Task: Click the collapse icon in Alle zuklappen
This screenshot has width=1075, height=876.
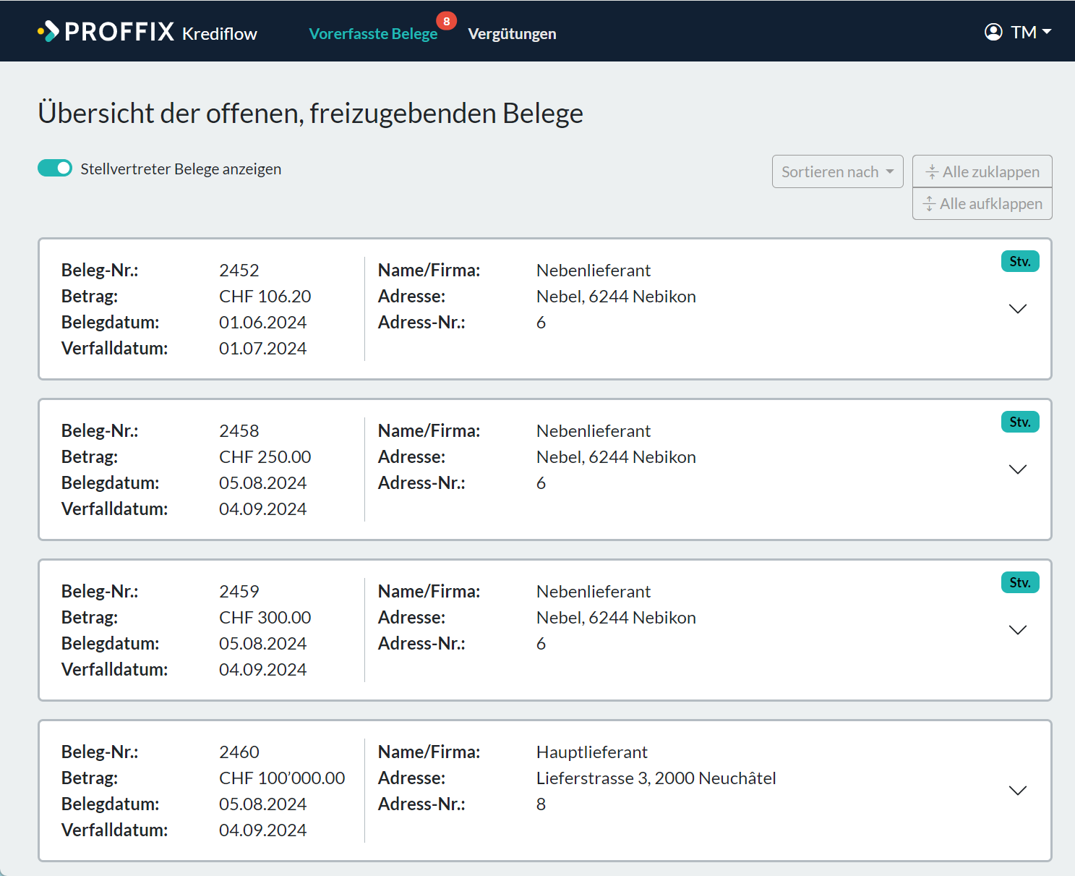Action: pyautogui.click(x=932, y=172)
